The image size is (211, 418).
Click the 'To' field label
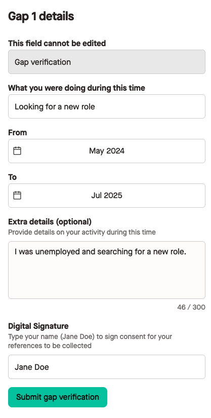pos(13,177)
